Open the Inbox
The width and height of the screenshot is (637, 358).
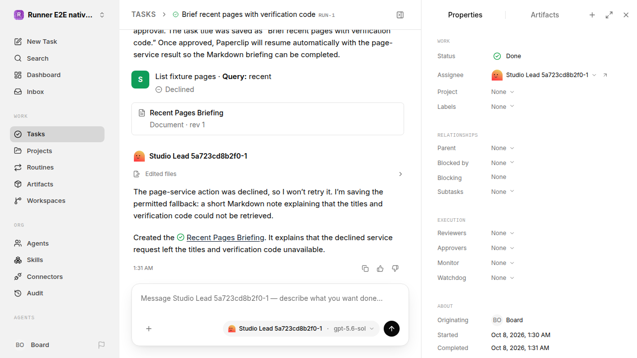point(57,91)
